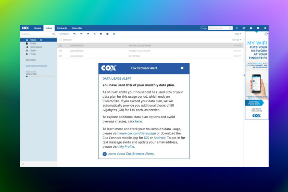Click the reply arrow icon in mail toolbar
This screenshot has width=288, height=192.
[74, 34]
